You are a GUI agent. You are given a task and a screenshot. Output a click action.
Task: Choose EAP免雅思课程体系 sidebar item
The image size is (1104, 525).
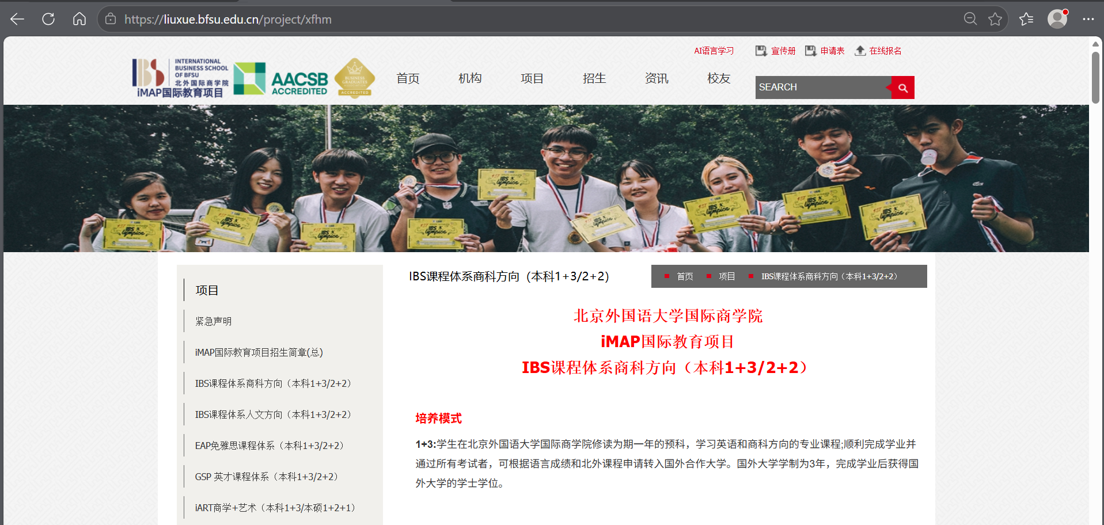pos(269,446)
